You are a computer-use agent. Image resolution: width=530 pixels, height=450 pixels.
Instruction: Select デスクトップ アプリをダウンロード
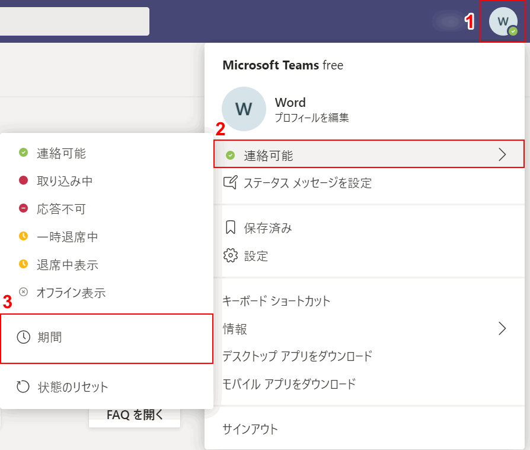click(x=296, y=356)
